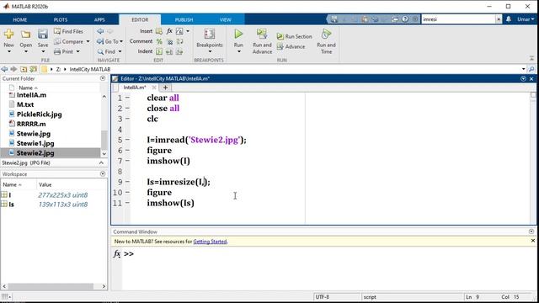Click the Smart Indent icon
Screen dimensions: 539x303
pos(159,51)
